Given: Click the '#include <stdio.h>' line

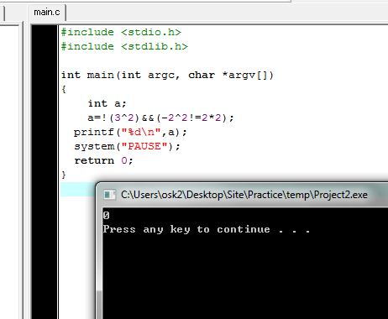Looking at the screenshot, I should [121, 32].
